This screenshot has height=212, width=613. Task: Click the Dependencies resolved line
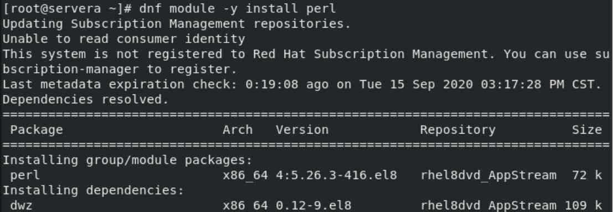tap(86, 100)
